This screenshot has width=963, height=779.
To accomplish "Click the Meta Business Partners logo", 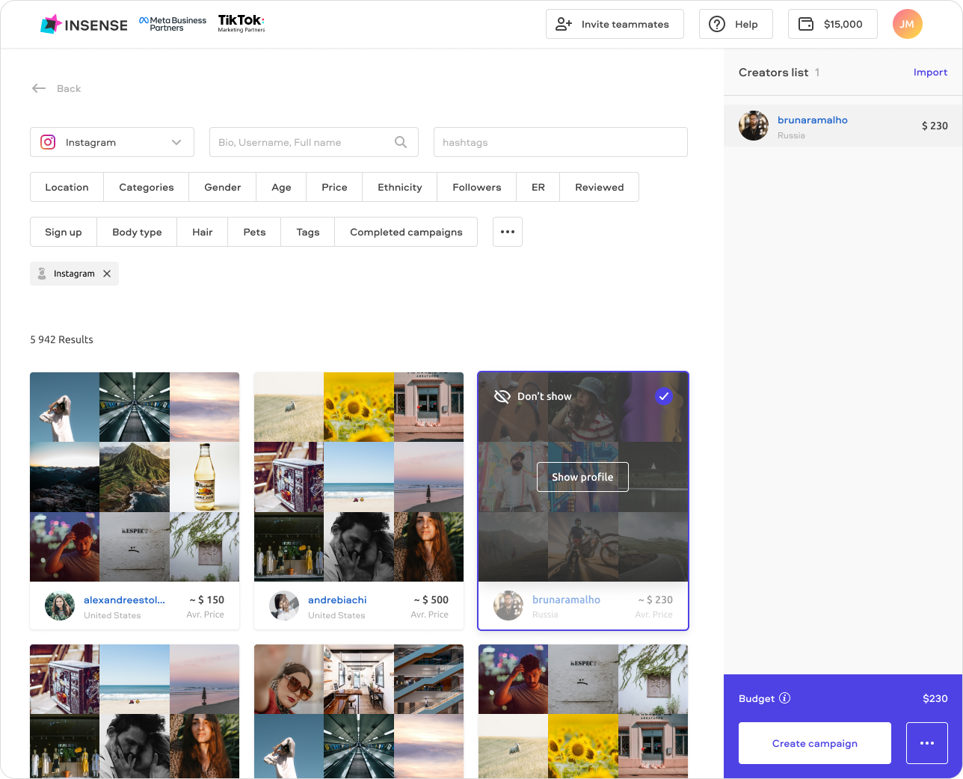I will click(173, 24).
